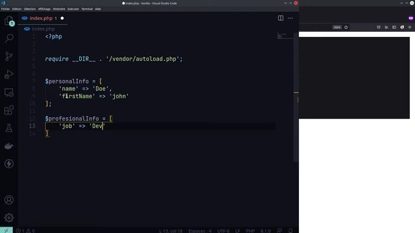Image resolution: width=415 pixels, height=233 pixels.
Task: Open the Manage gear settings icon
Action: point(8,217)
